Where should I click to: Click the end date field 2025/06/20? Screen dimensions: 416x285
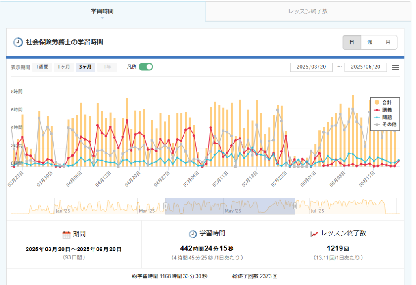[366, 67]
